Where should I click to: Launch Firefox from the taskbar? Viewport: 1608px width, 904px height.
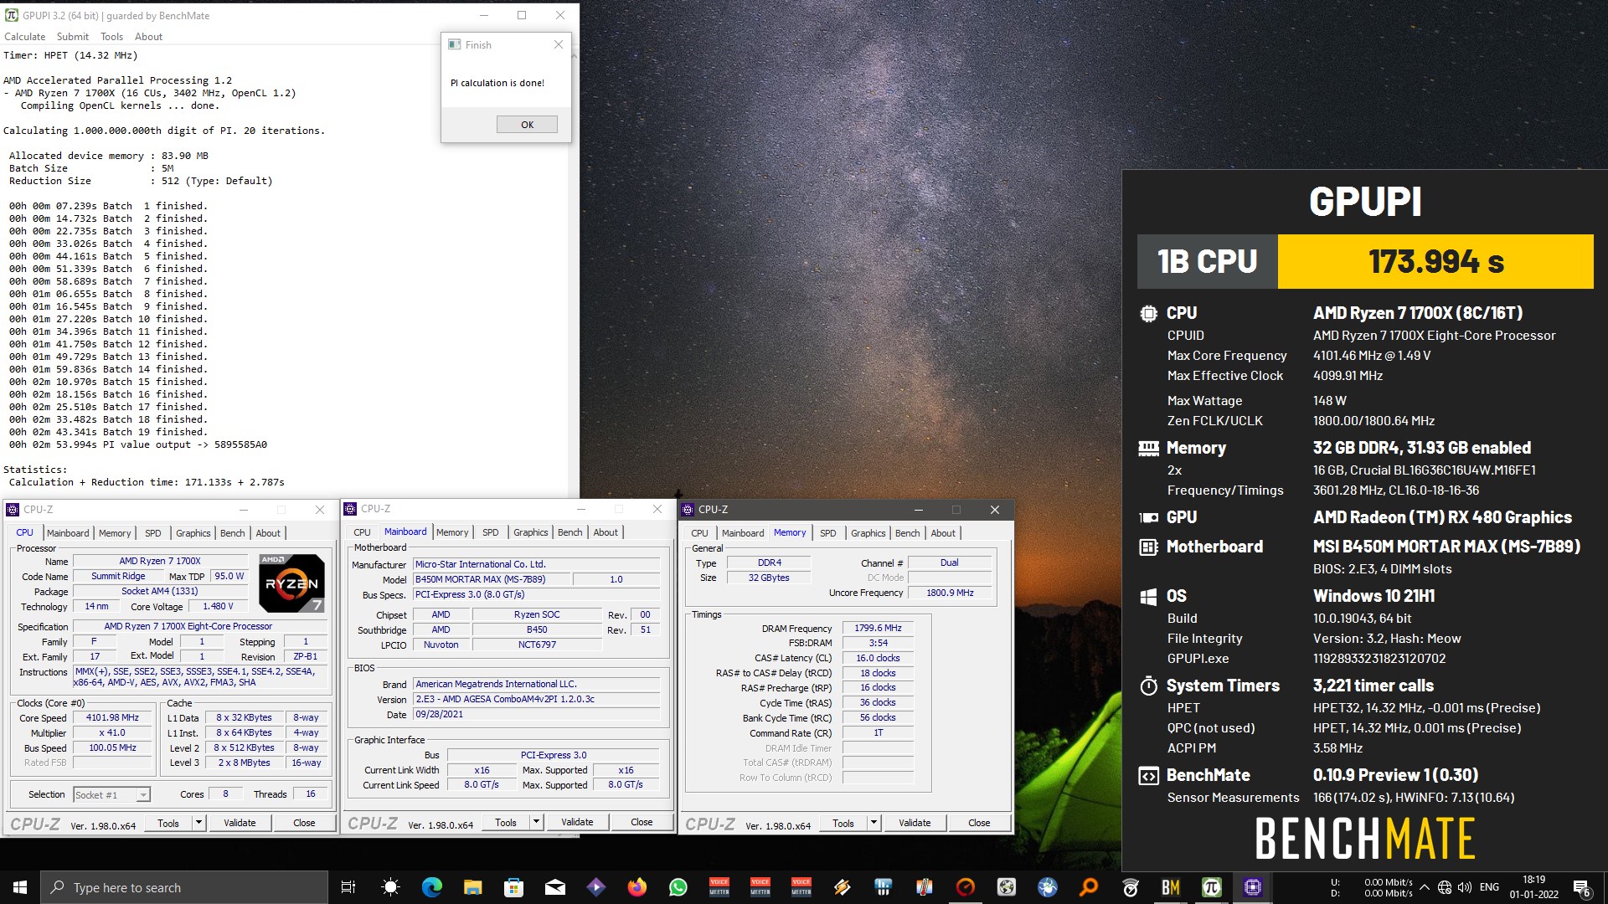(637, 887)
